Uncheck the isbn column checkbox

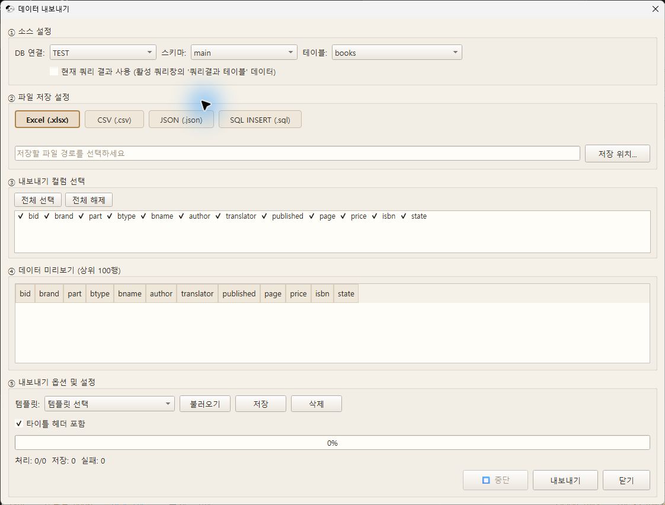375,216
